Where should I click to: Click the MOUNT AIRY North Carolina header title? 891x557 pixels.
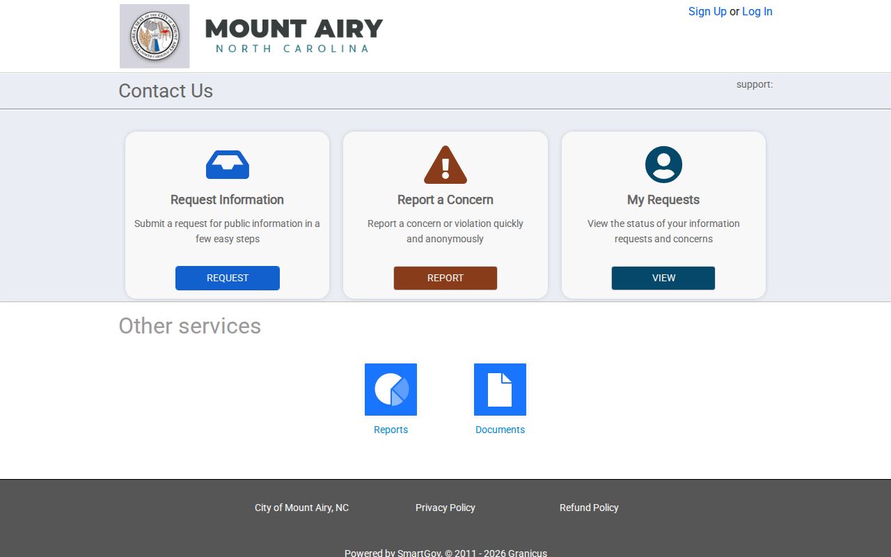[294, 36]
